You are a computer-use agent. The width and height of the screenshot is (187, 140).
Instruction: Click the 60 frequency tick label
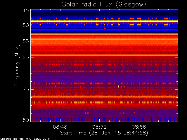pos(26,57)
